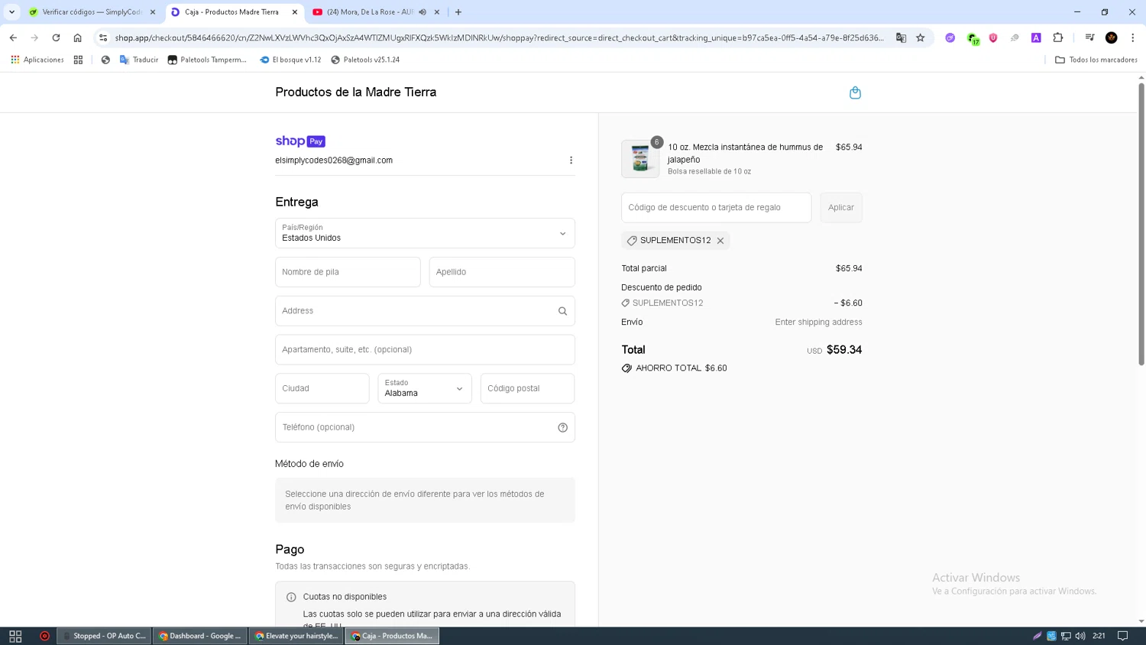This screenshot has height=645, width=1146.
Task: Open Stopped - OP Auto C... taskbar item
Action: [104, 636]
